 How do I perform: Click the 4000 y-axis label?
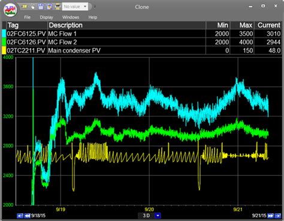[x=8, y=57]
